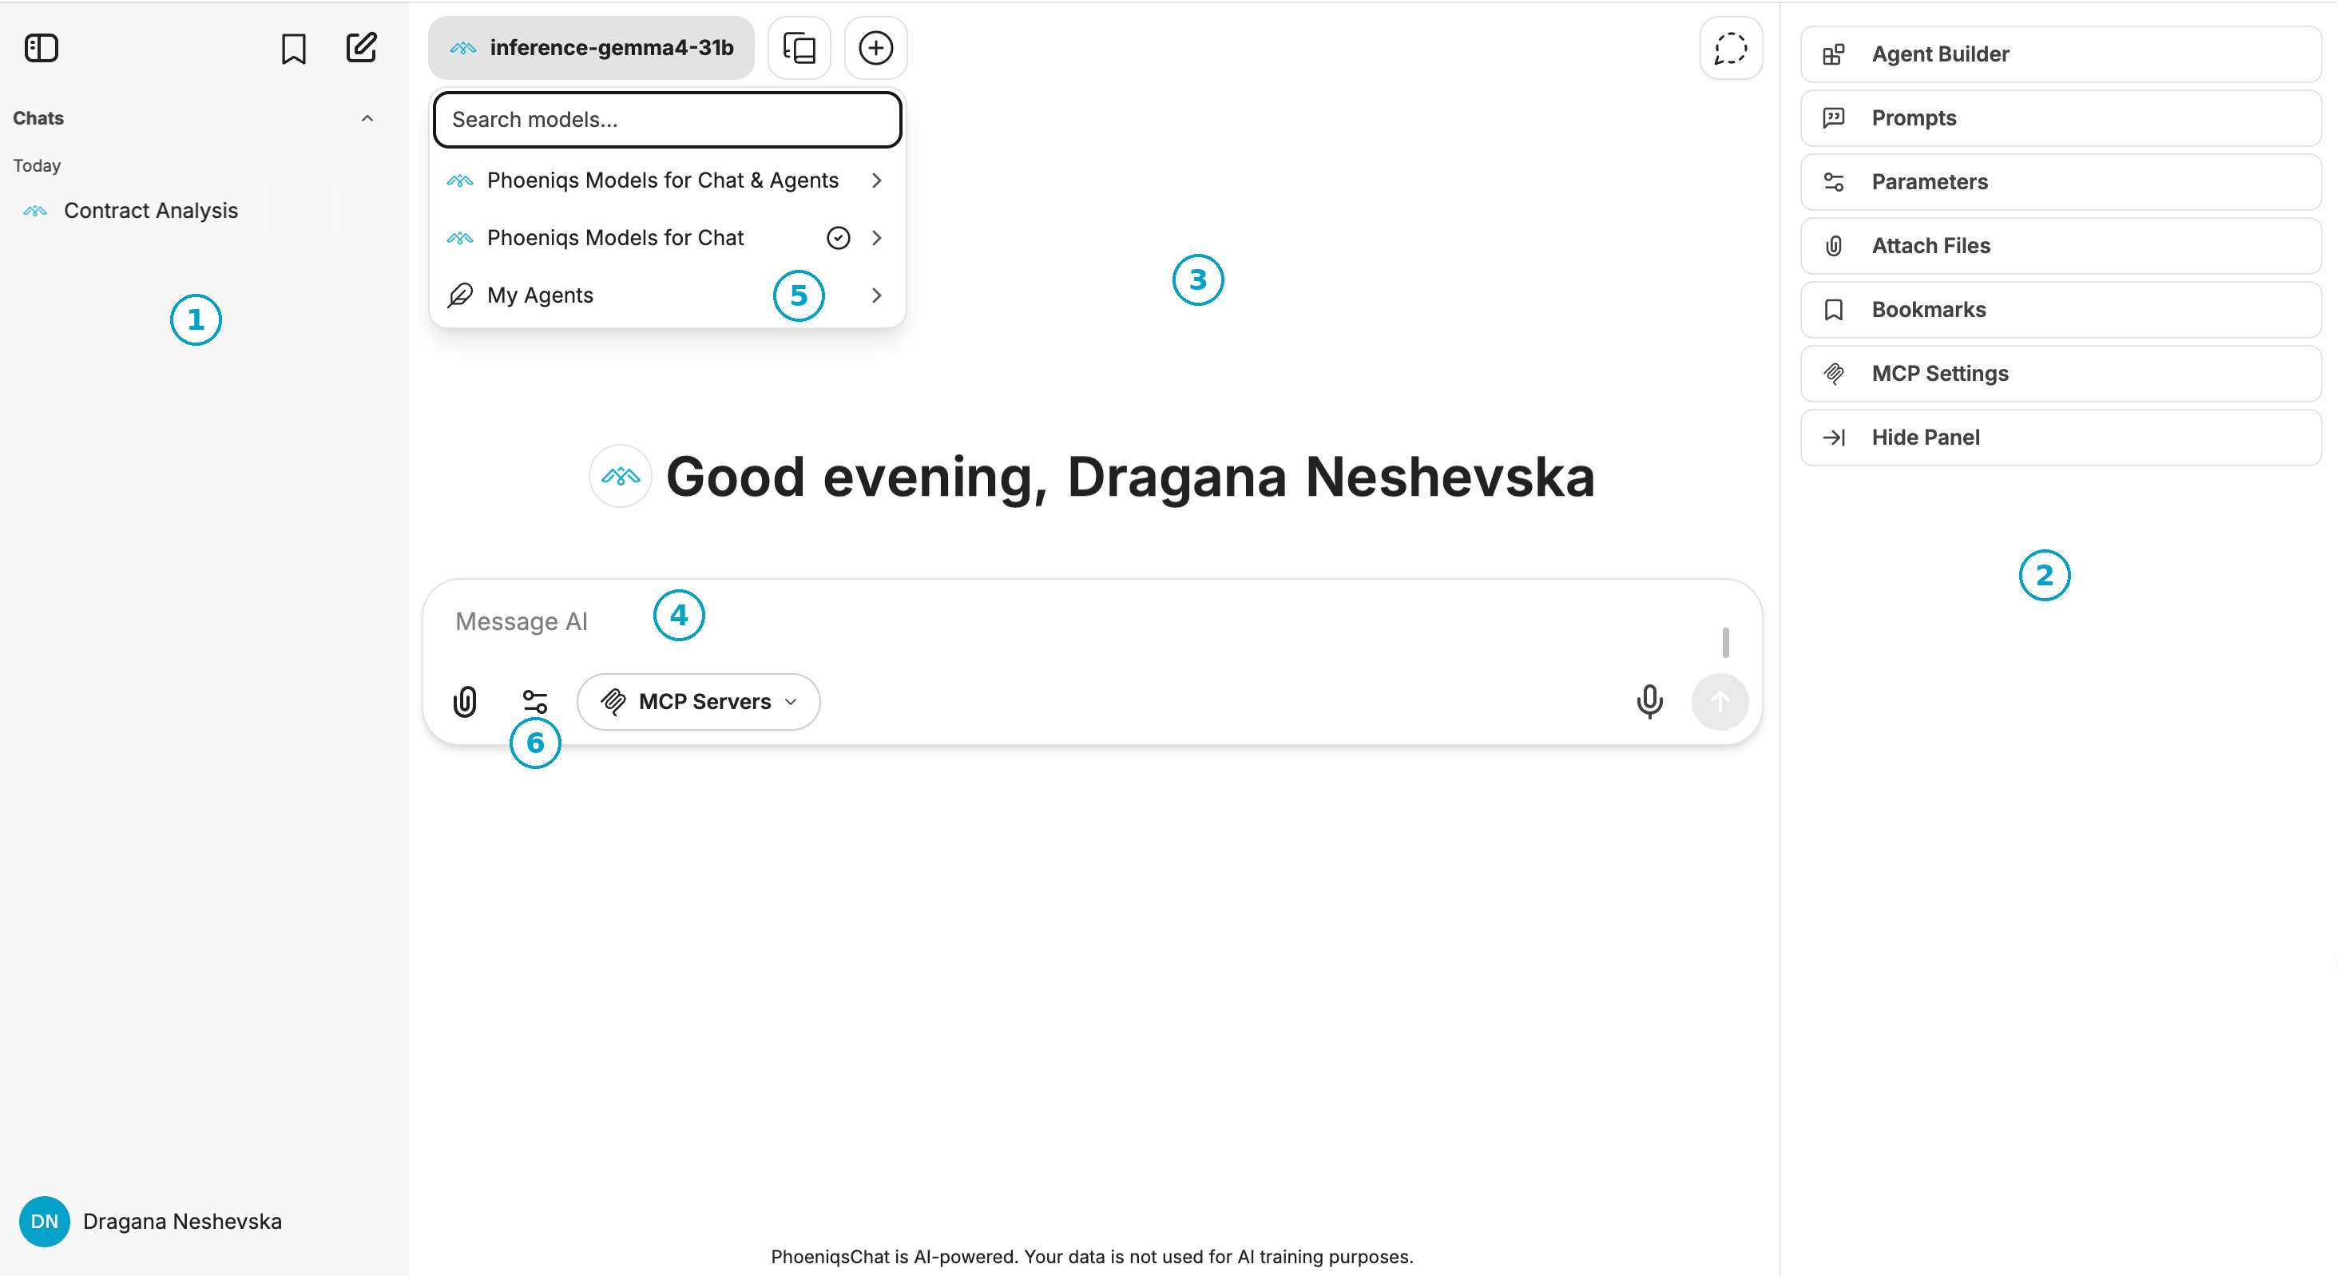Open tools settings sliders icon in composer
The image size is (2337, 1276).
pos(535,702)
